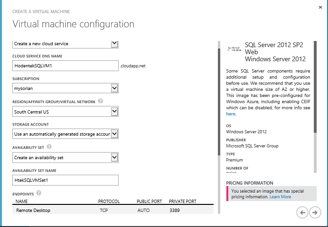The width and height of the screenshot is (328, 227).
Task: Close the virtual machine wizard dialog
Action: coord(320,7)
